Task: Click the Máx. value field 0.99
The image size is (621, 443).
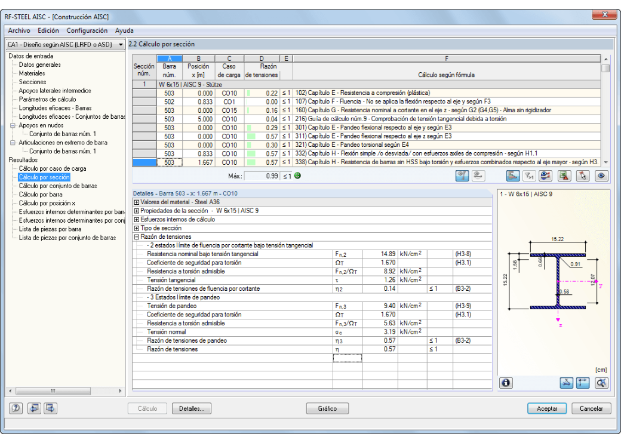Action: tap(262, 176)
